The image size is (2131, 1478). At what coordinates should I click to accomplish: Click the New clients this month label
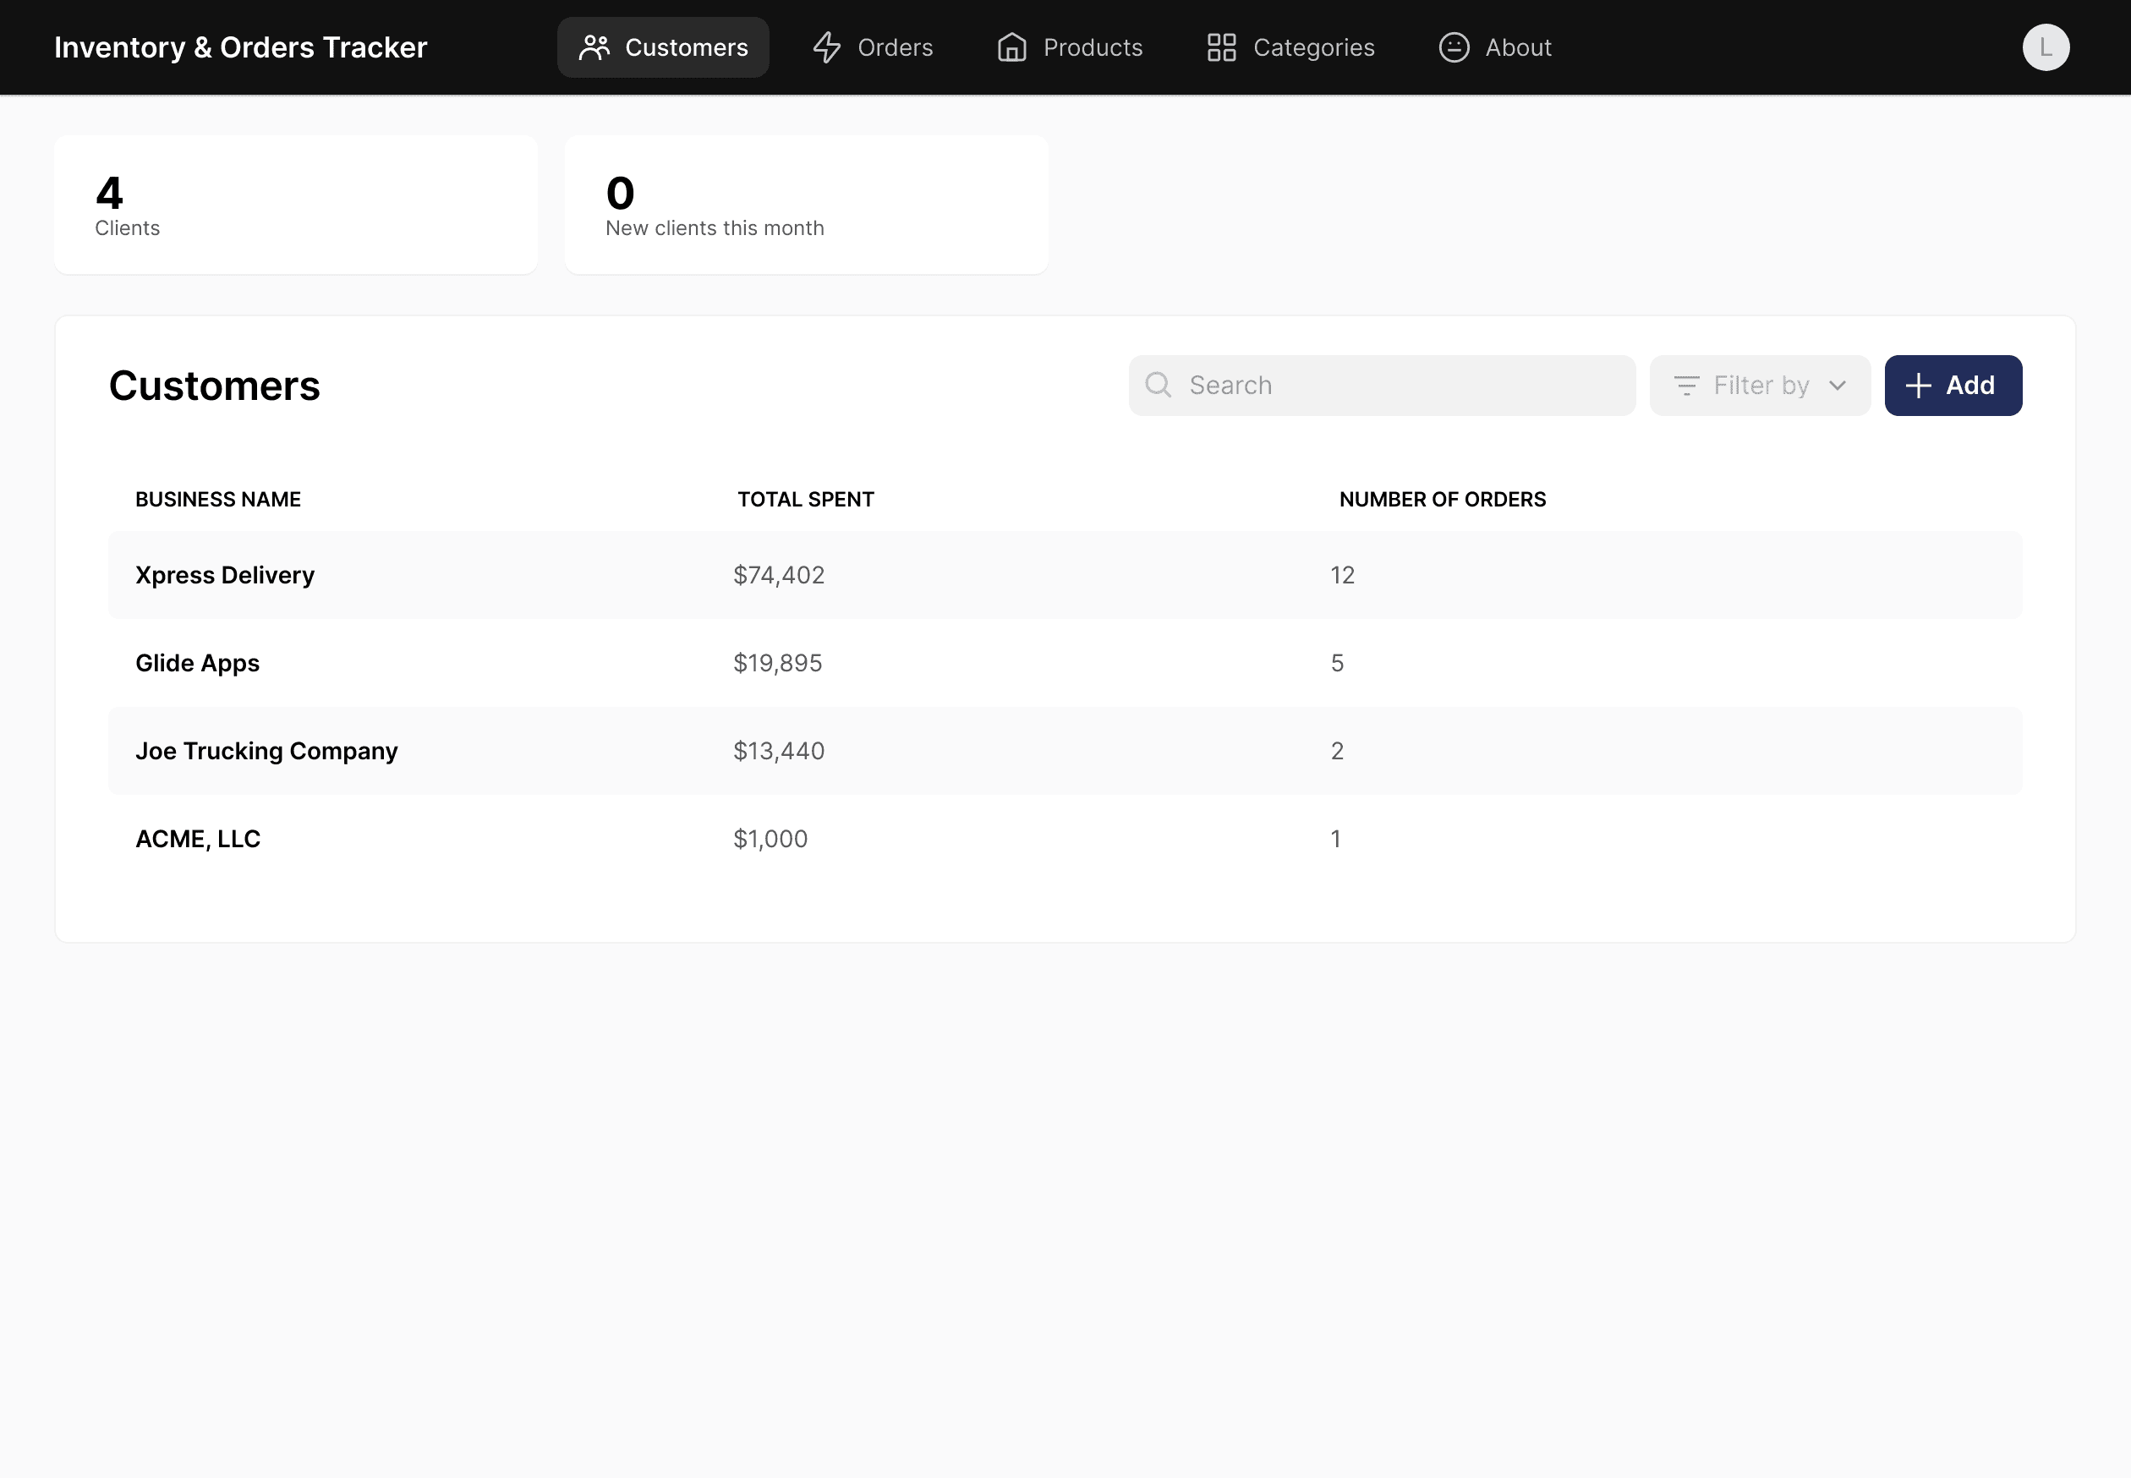click(x=714, y=227)
